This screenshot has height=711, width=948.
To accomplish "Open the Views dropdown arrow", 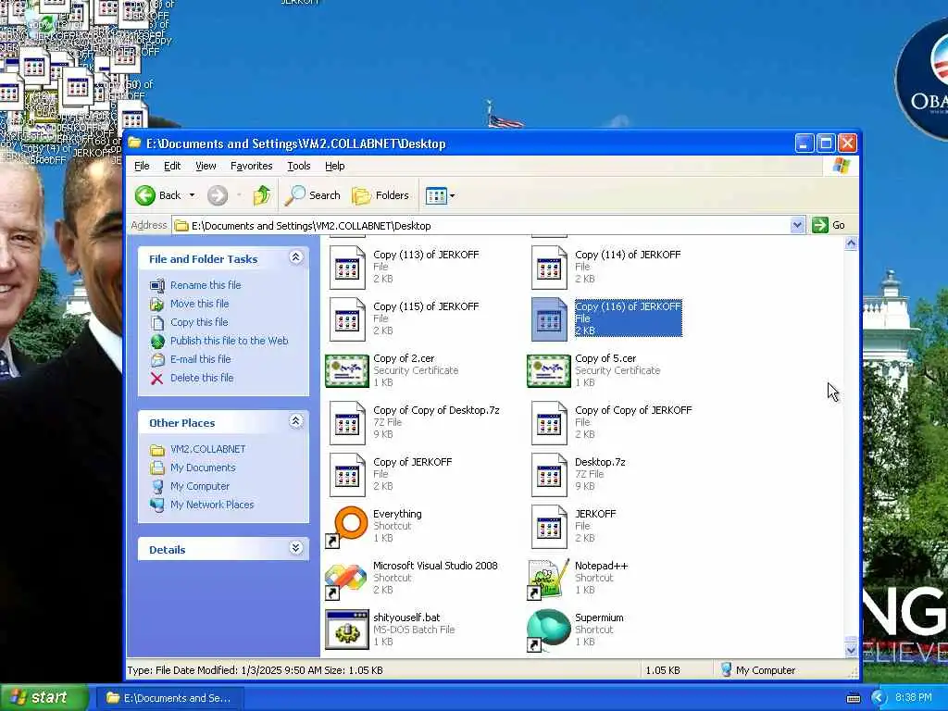I will 452,195.
